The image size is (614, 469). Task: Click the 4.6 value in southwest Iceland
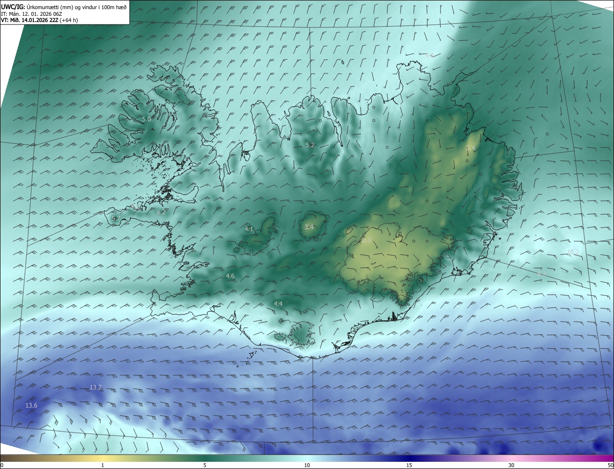coord(230,276)
